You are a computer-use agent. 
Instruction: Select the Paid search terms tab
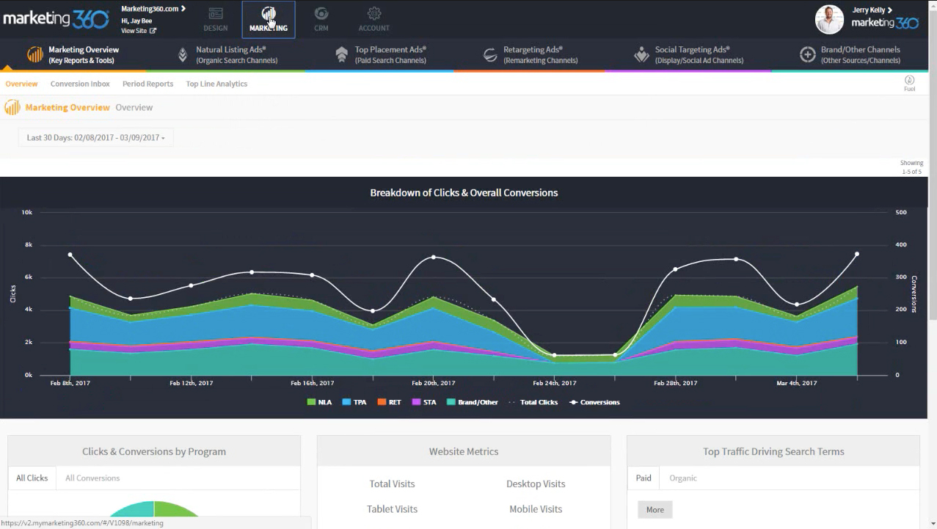pos(643,478)
